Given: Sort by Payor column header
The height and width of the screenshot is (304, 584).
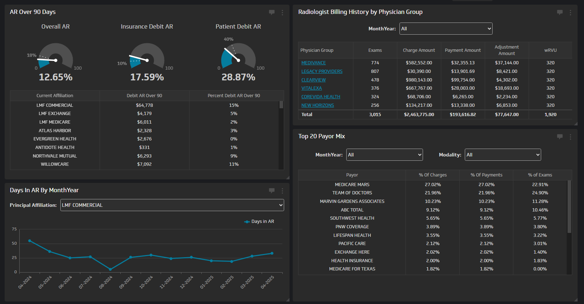Looking at the screenshot, I should point(352,175).
